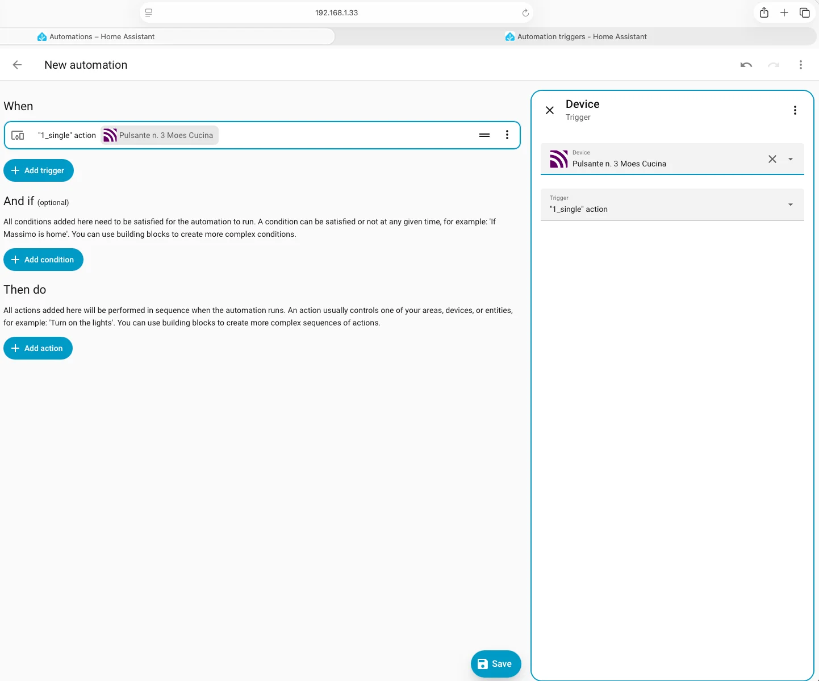Open the reader/page settings icon in address bar
This screenshot has width=819, height=681.
coord(149,12)
